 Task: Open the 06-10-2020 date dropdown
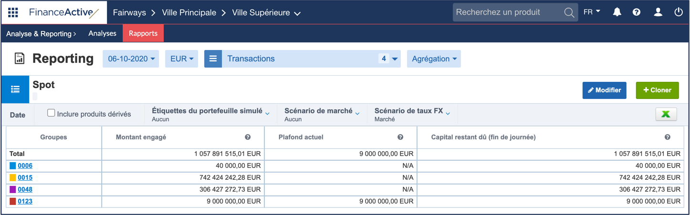(131, 59)
